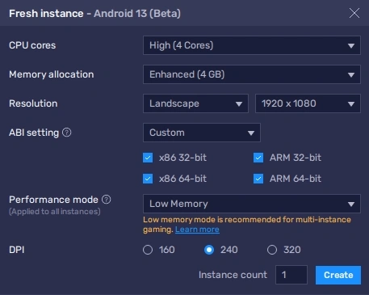The image size is (369, 295).
Task: Click the Create button
Action: (338, 275)
